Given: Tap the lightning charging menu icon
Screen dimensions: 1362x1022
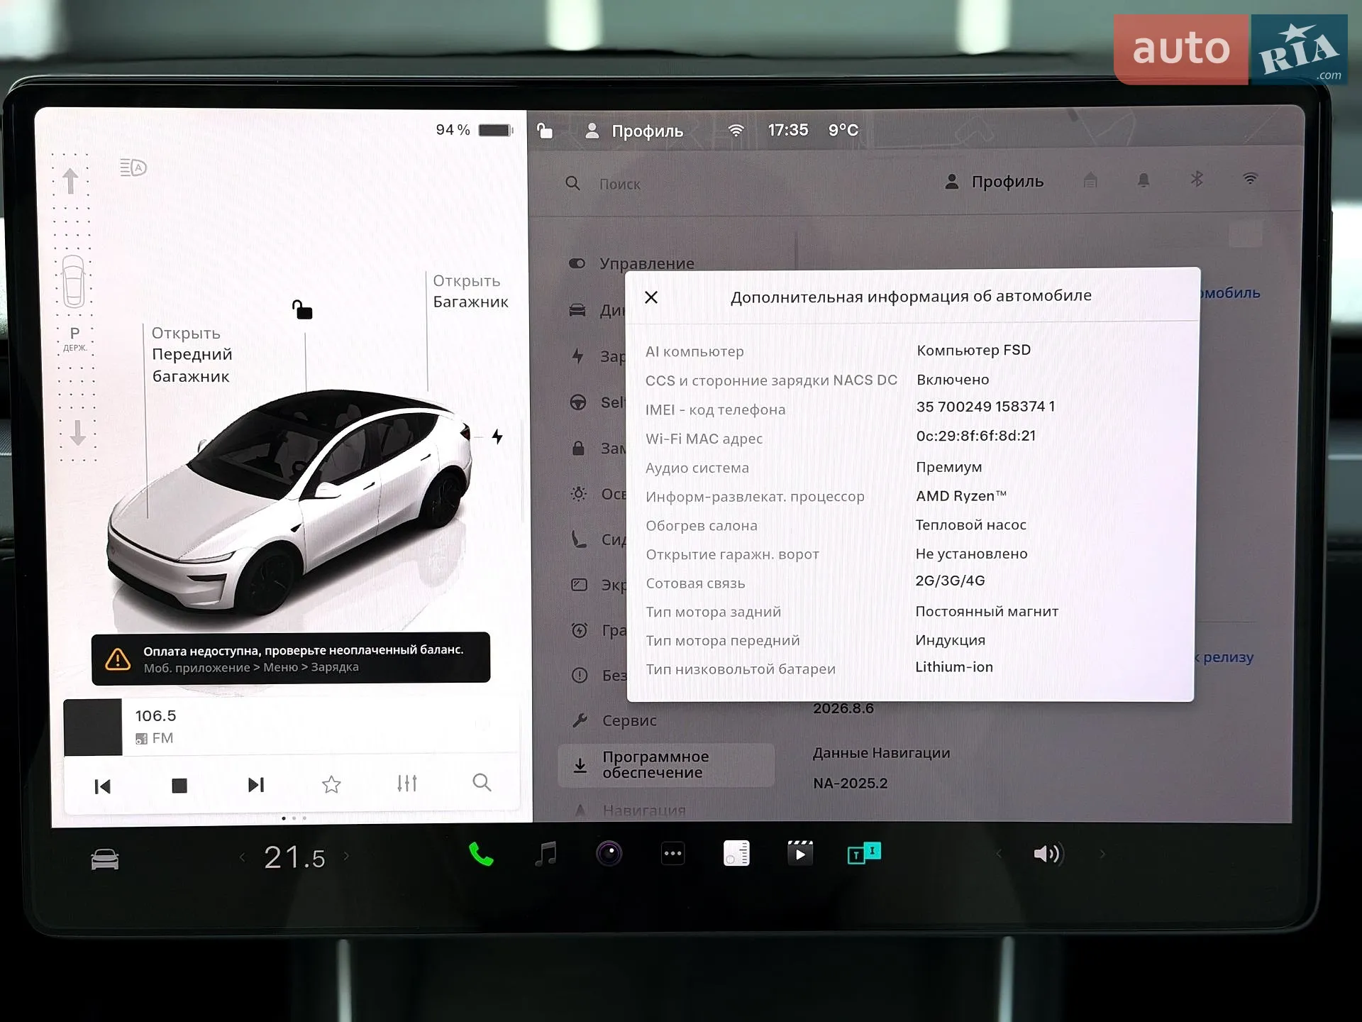Looking at the screenshot, I should (x=578, y=356).
